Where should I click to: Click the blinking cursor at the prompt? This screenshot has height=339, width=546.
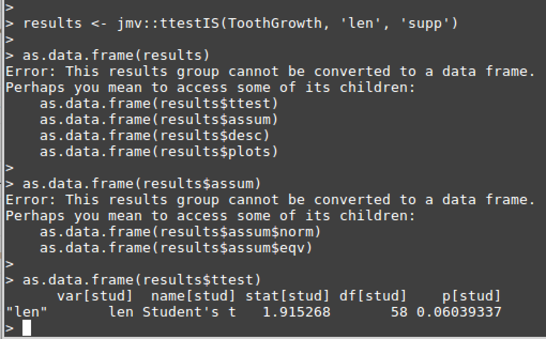tap(27, 328)
